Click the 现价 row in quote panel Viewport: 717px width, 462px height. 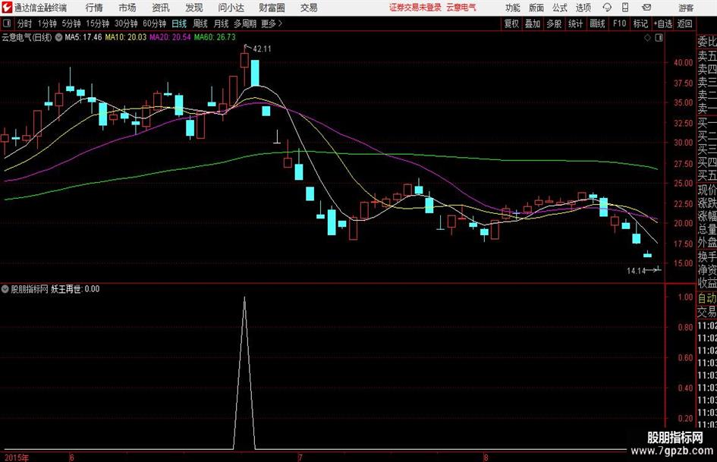point(707,190)
